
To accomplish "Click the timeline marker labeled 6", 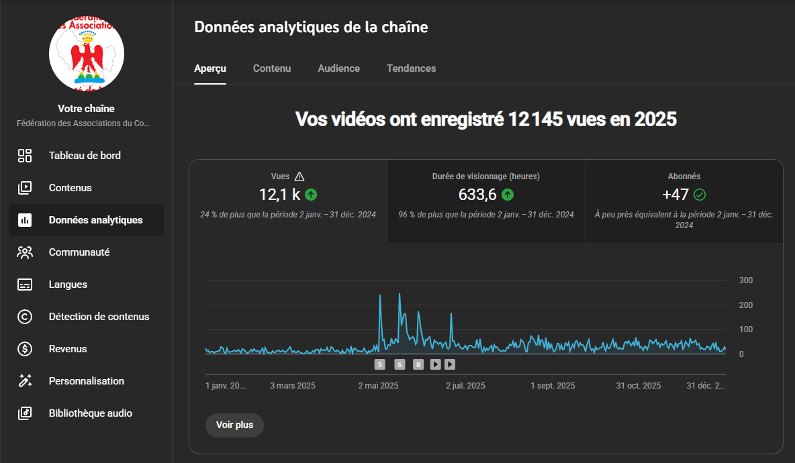I will tap(400, 364).
